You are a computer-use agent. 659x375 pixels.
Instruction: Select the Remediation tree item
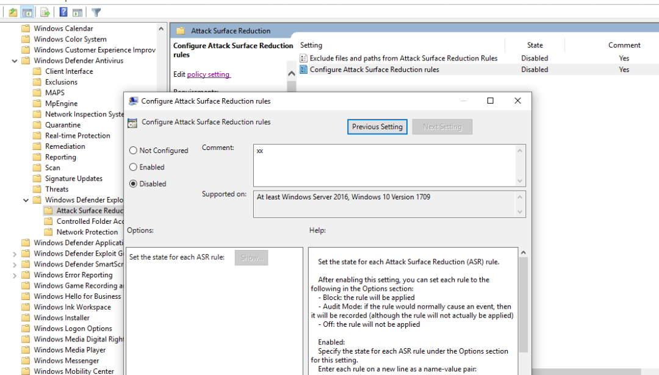click(65, 146)
